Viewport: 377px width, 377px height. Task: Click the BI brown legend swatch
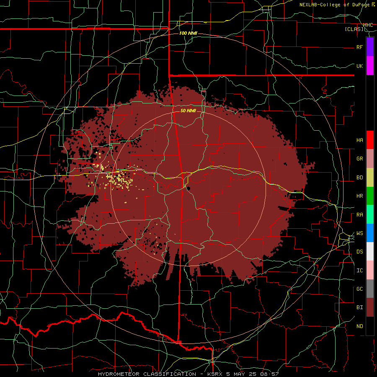370,307
